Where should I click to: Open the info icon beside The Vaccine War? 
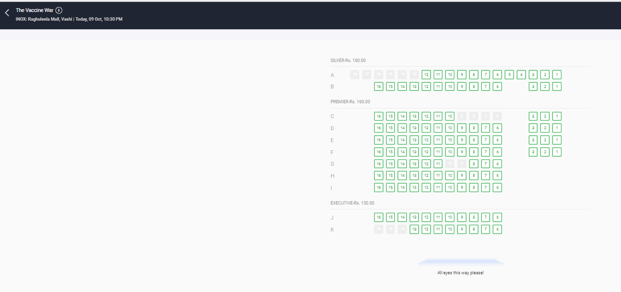59,10
